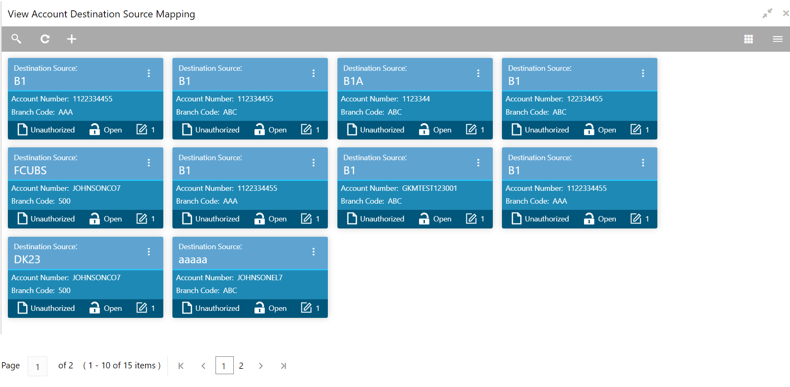
Task: Click the edit count icon on the B1A card
Action: (471, 130)
